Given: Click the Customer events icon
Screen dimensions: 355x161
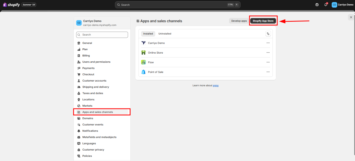Looking at the screenshot, I should pos(79,125).
